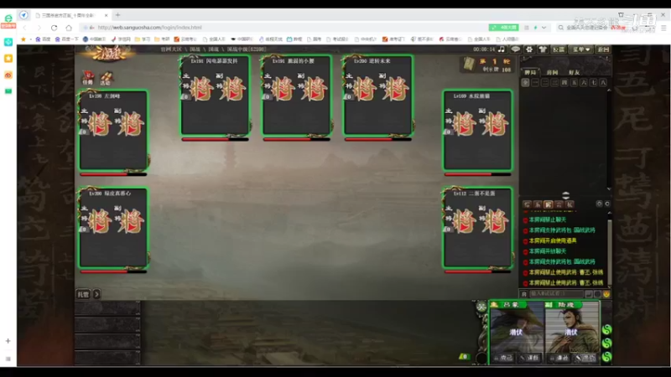Open the deck pile card icon
Viewport: 671px width, 377px height.
[x=470, y=65]
